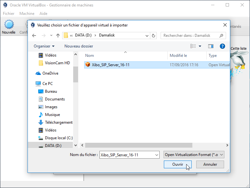Open Vidéos under Ce PC
Screen dimensions: 250x188
47,130
